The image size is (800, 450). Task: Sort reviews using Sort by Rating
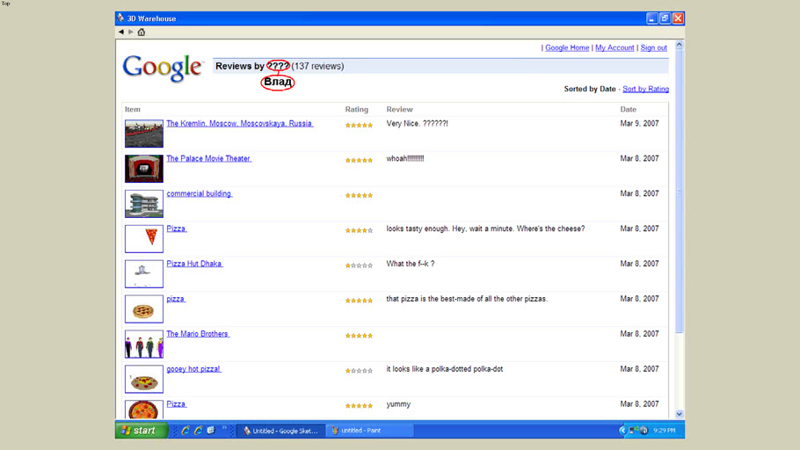(645, 89)
